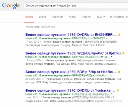
Task: Expand URL arrow under 0ptimus result
Action: (111, 57)
